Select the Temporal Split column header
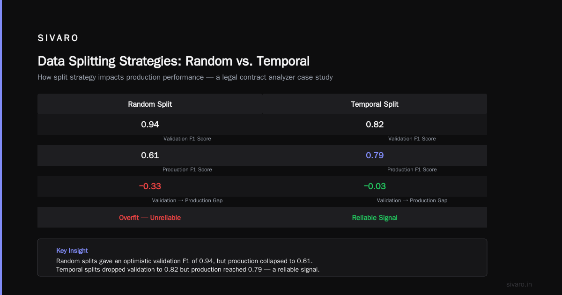Viewport: 562px width, 295px height. pyautogui.click(x=375, y=104)
